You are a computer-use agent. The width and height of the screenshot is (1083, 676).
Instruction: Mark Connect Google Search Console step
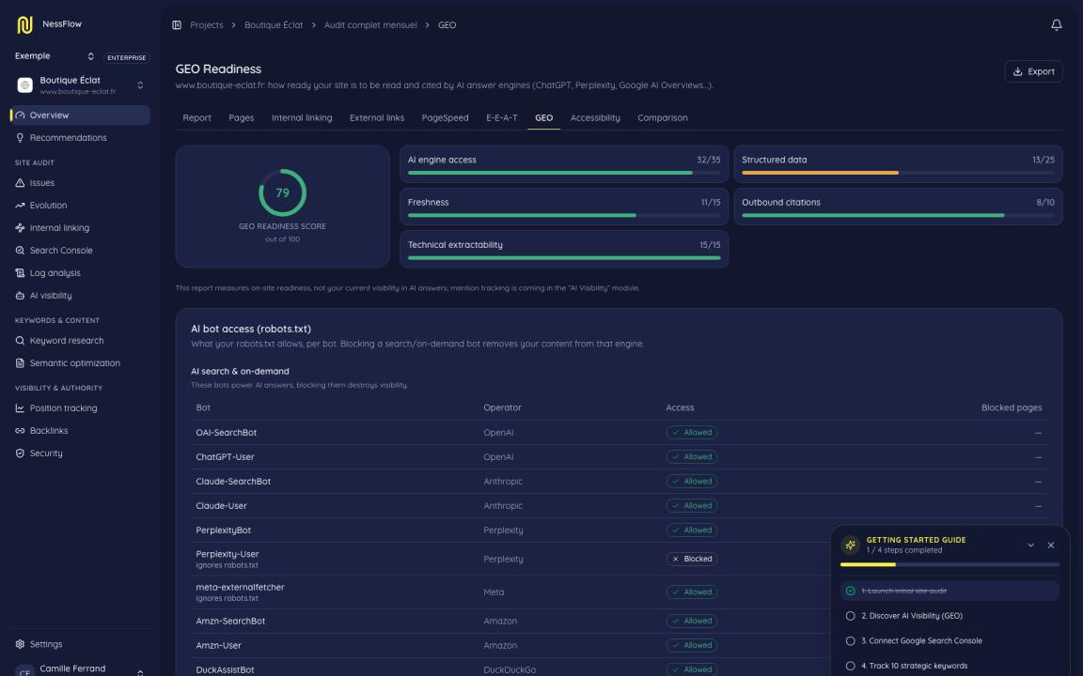(850, 641)
